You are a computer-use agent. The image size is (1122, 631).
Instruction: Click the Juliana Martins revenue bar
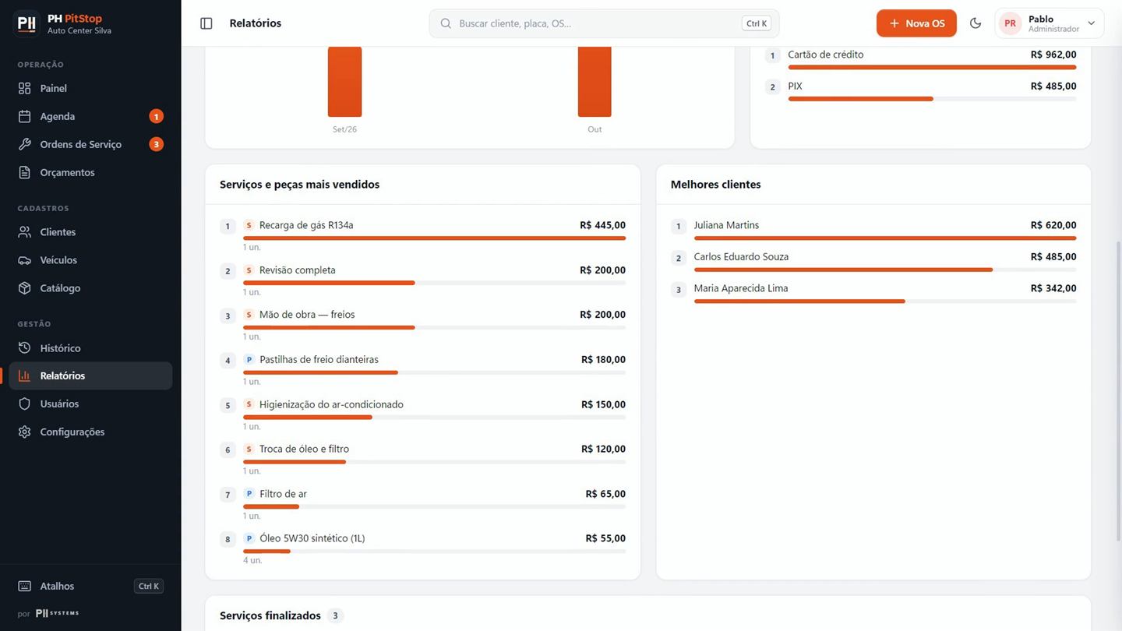(x=885, y=238)
